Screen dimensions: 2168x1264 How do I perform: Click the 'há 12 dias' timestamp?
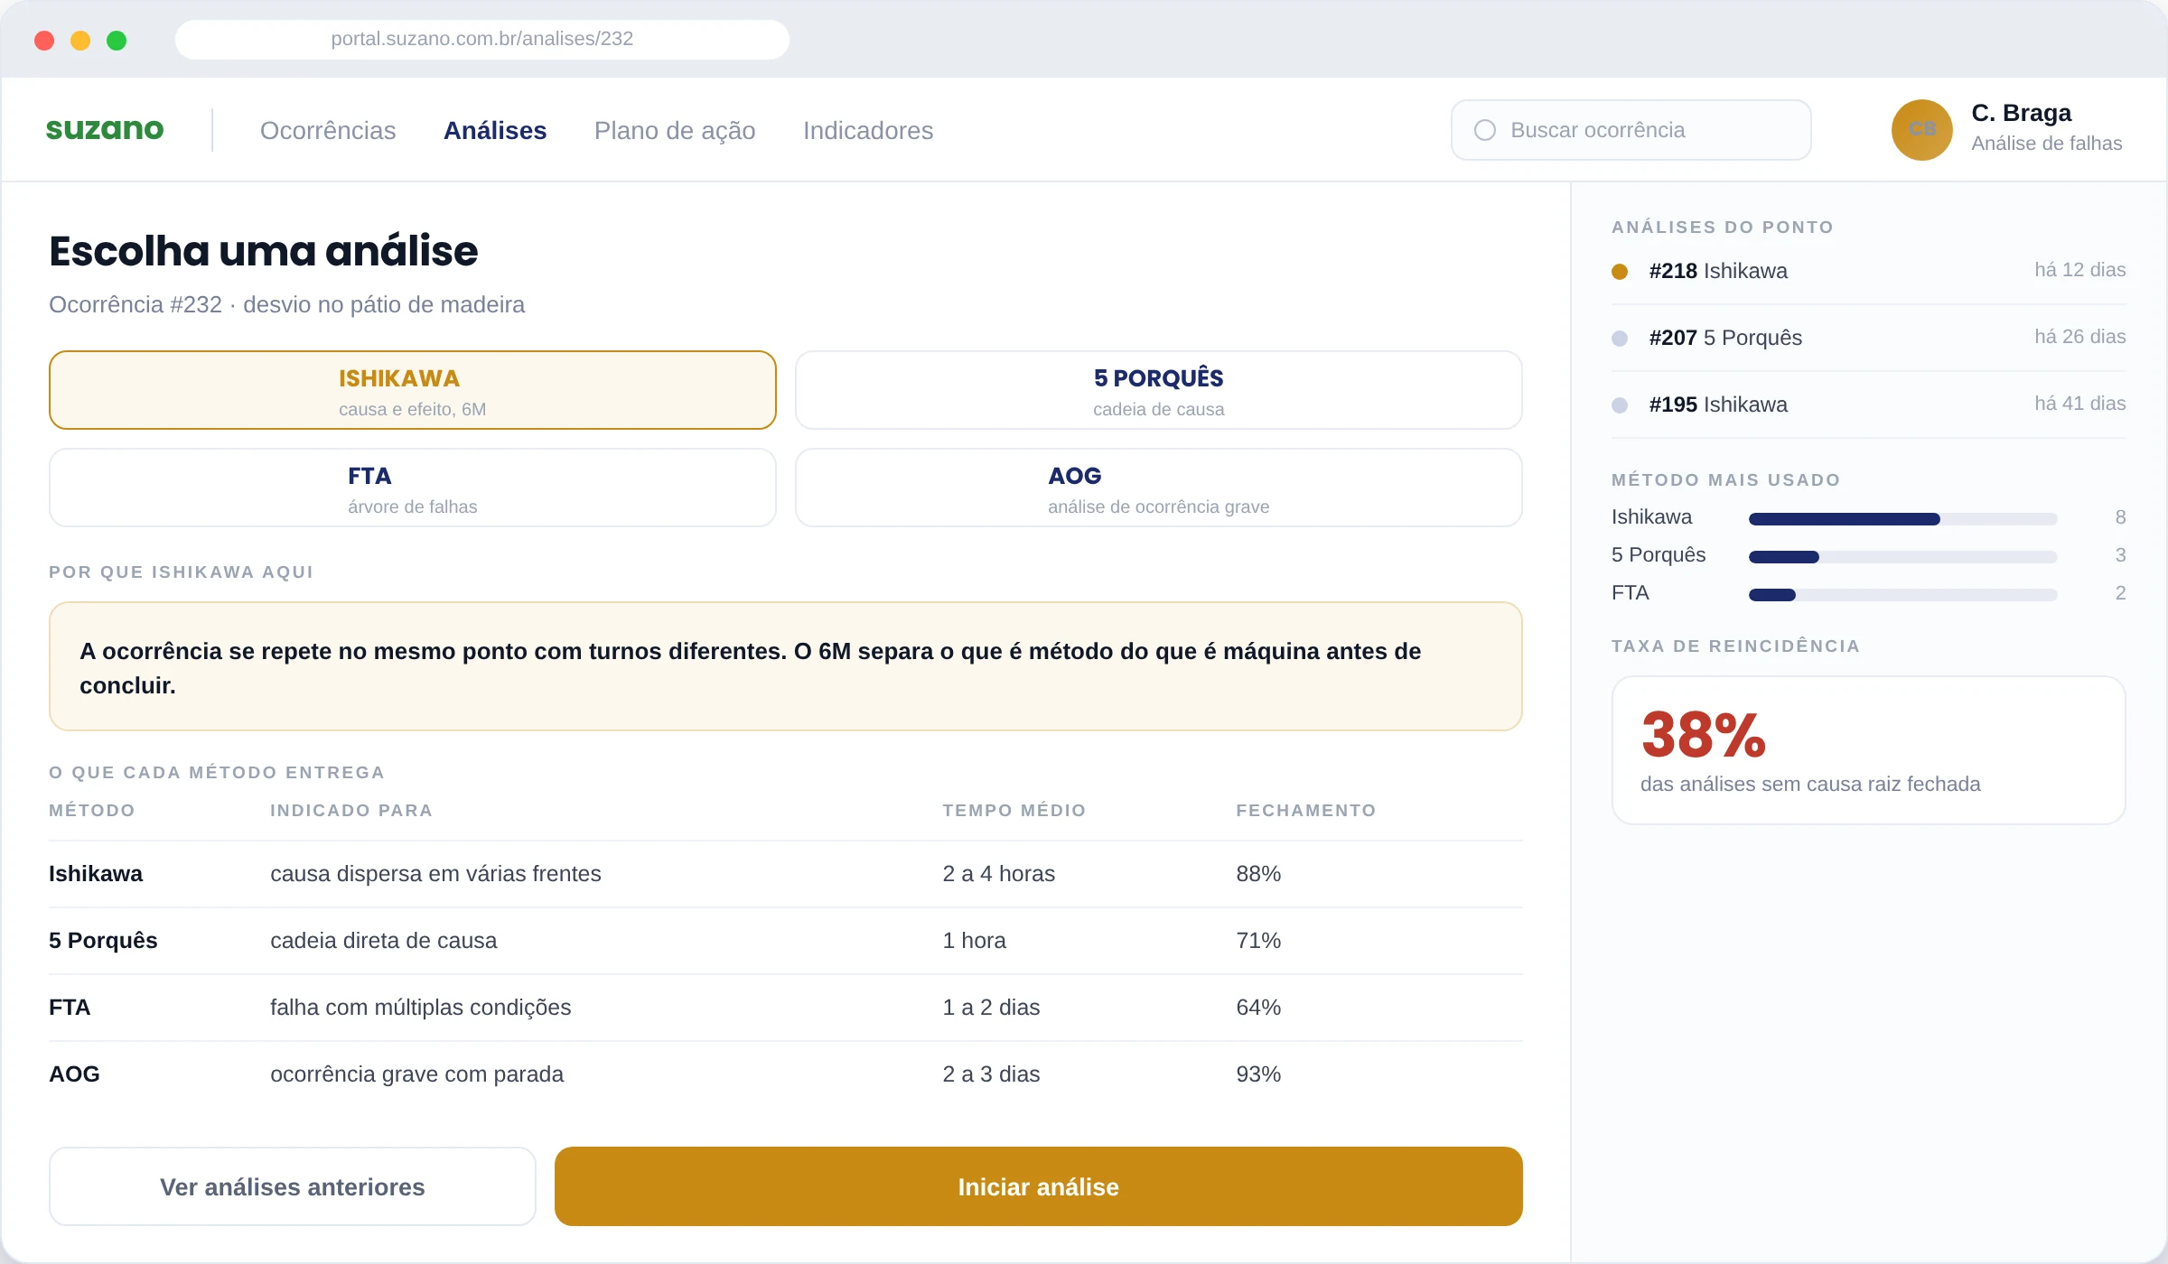point(2079,270)
